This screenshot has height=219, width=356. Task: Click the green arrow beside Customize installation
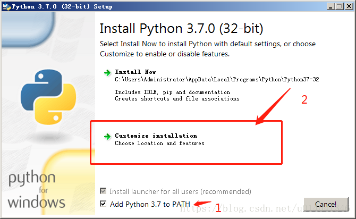107,137
